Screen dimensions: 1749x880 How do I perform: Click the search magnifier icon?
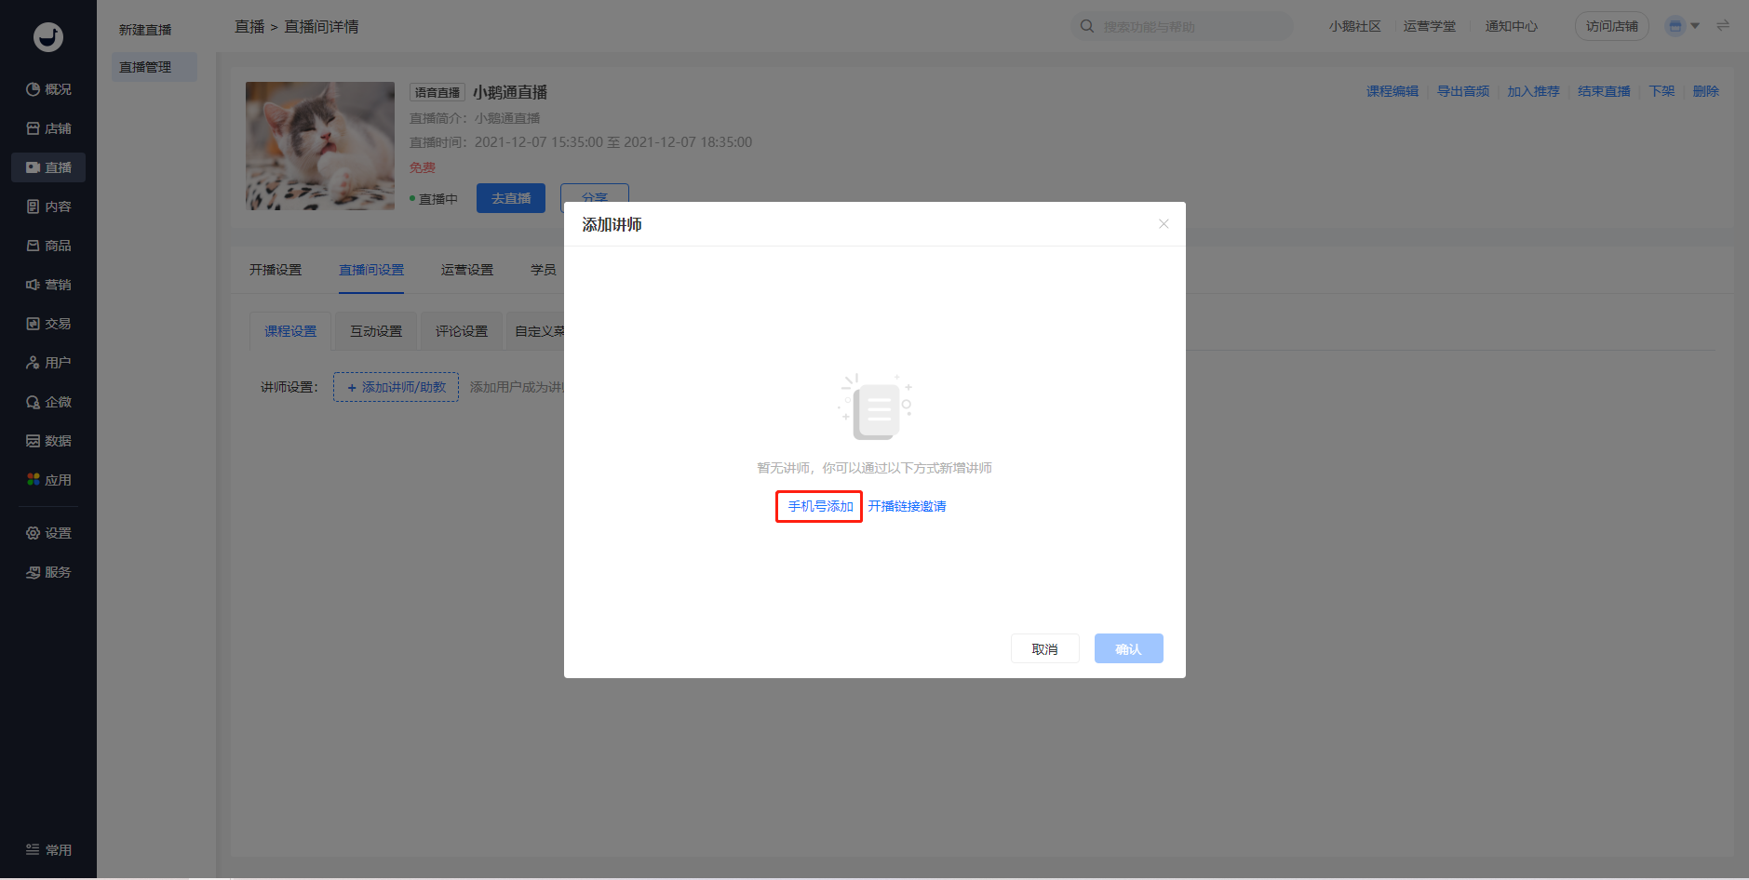tap(1086, 26)
